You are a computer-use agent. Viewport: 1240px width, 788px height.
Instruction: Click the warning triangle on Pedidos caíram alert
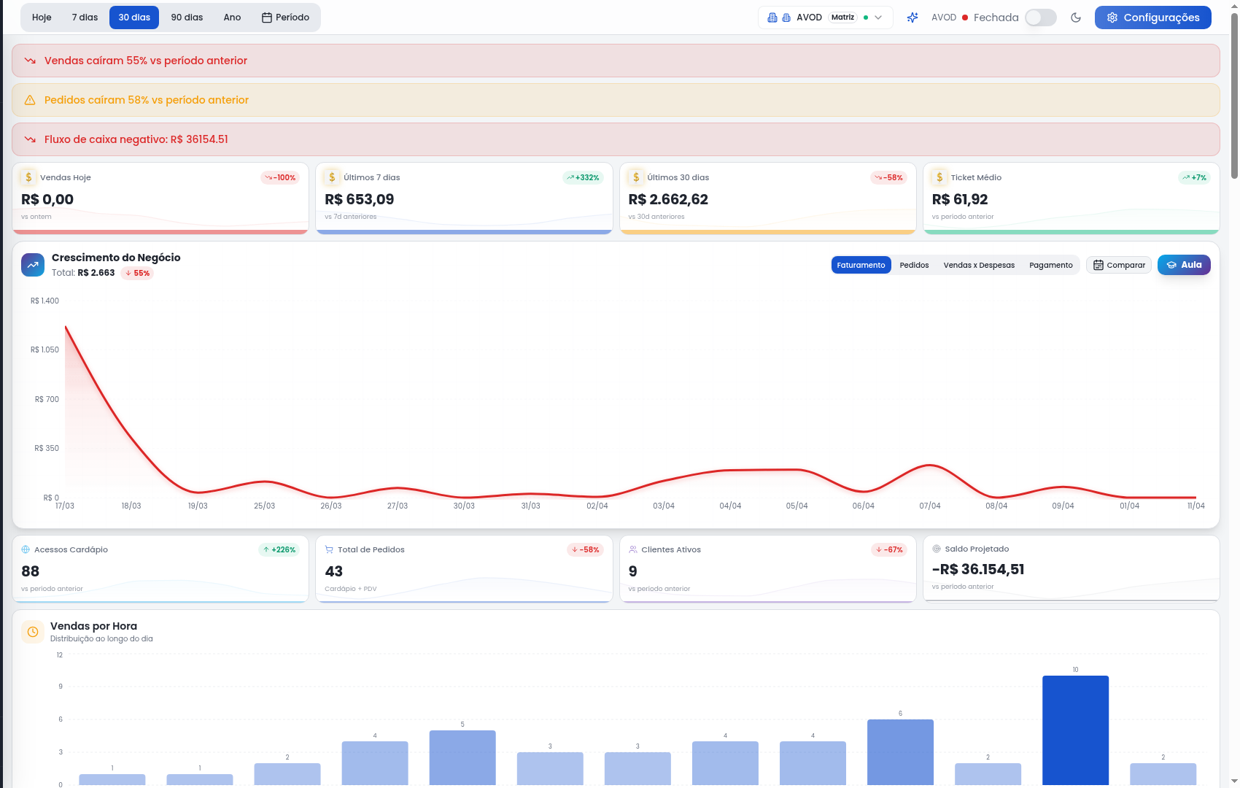[30, 100]
